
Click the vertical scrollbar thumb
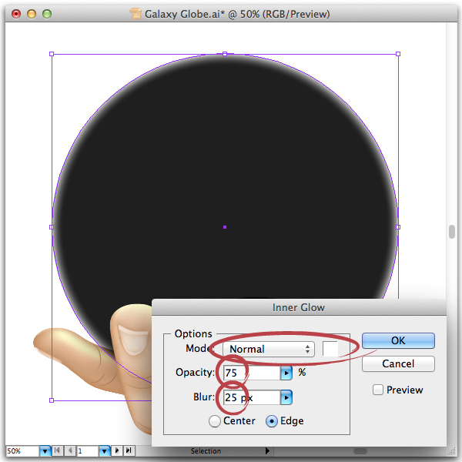(x=452, y=232)
